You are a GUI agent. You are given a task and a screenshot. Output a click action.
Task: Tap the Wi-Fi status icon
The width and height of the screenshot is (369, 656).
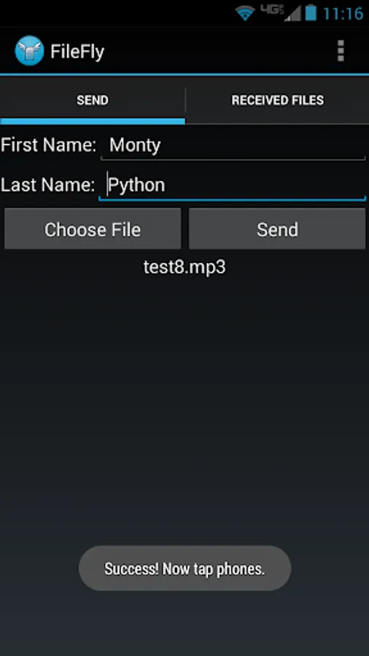pos(245,13)
